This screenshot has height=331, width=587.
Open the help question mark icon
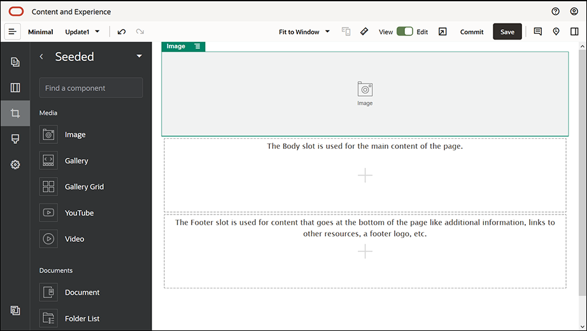(556, 11)
